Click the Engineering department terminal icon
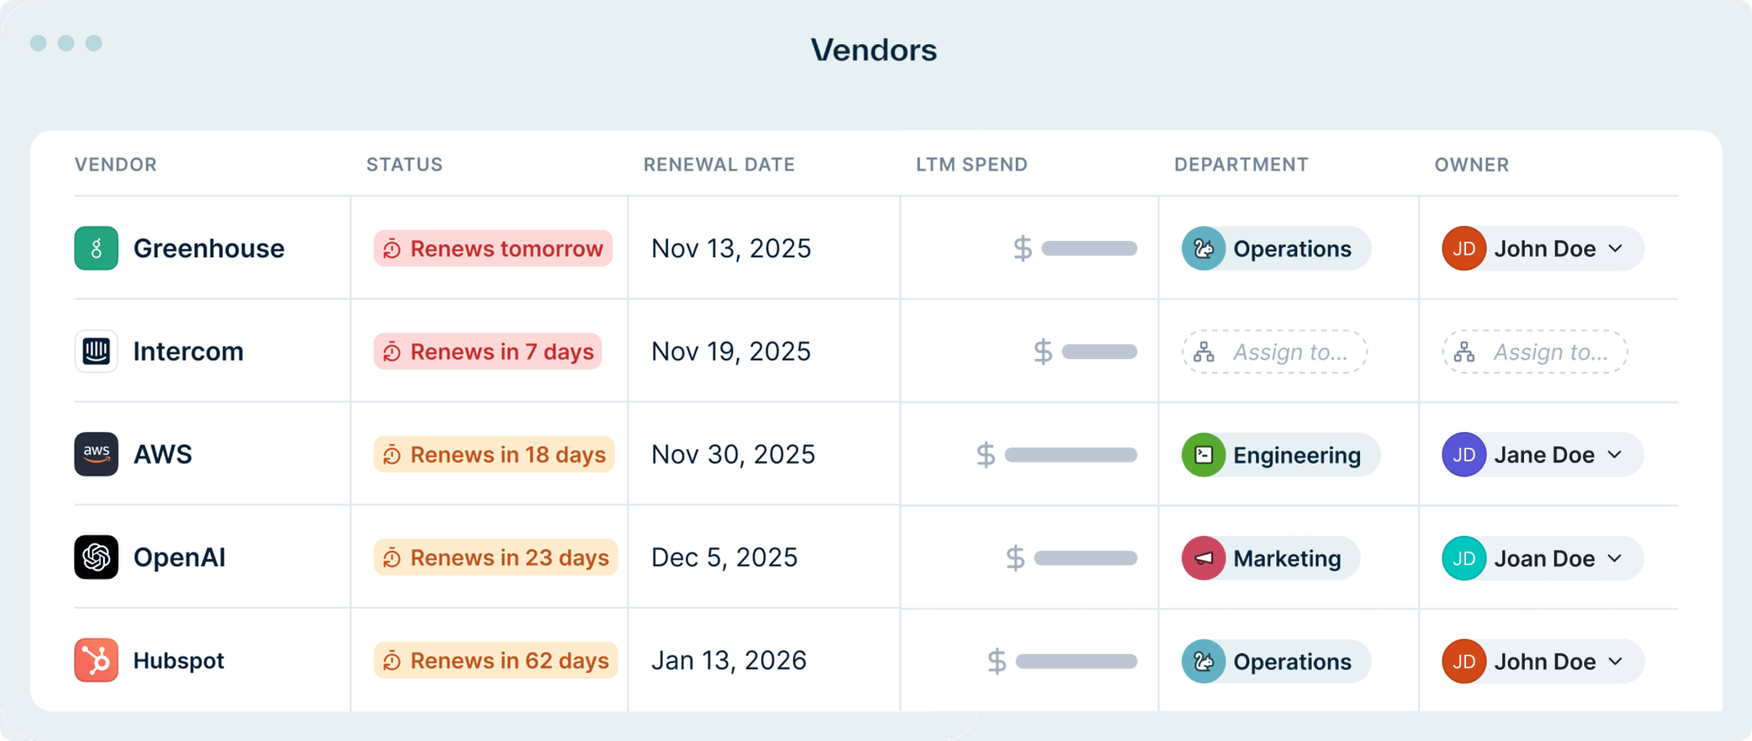Viewport: 1752px width, 741px height. 1203,454
